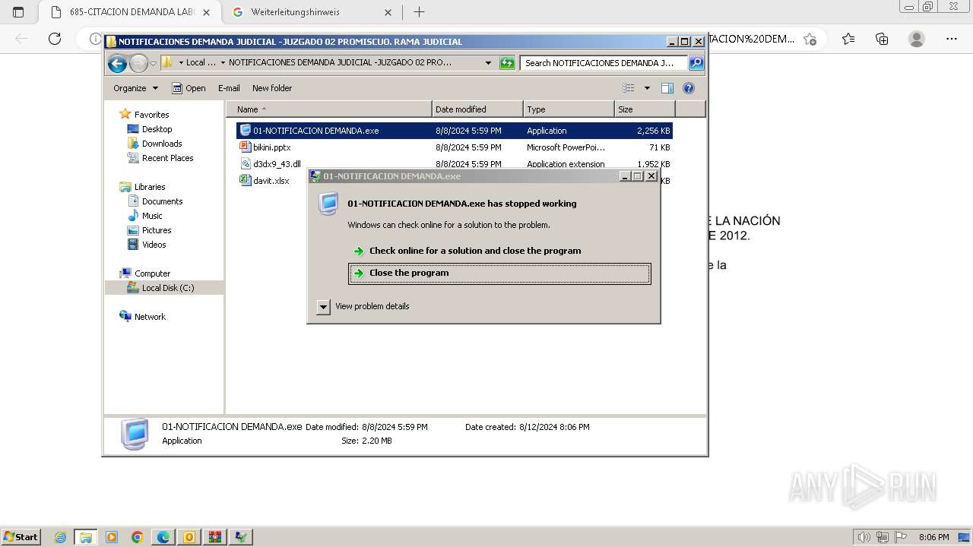This screenshot has width=973, height=547.
Task: Open Google Chrome from taskbar
Action: [138, 537]
